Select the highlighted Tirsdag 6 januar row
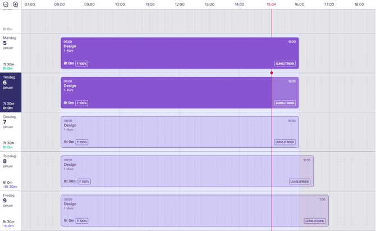 point(10,92)
